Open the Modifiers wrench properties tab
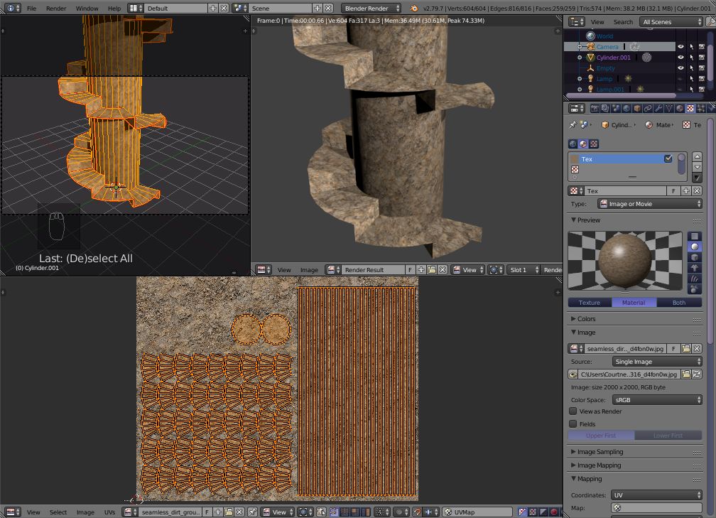Screen dimensions: 716x518 658,109
